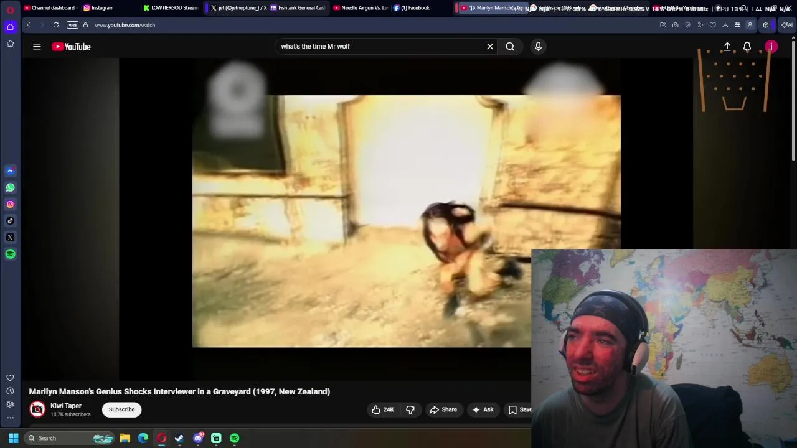Image resolution: width=797 pixels, height=448 pixels.
Task: Open Steam from taskbar
Action: click(x=179, y=438)
